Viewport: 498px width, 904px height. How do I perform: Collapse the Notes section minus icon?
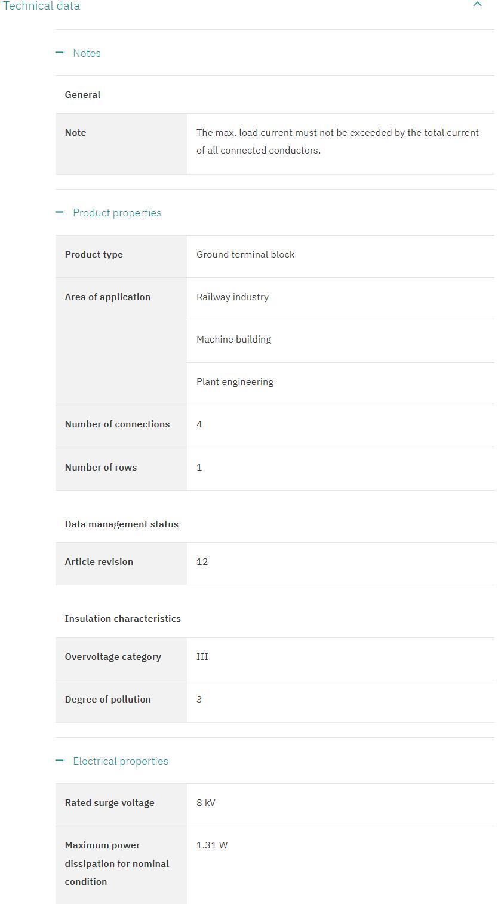point(59,53)
